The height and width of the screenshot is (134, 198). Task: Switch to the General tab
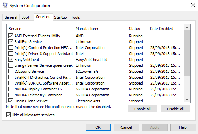11,17
